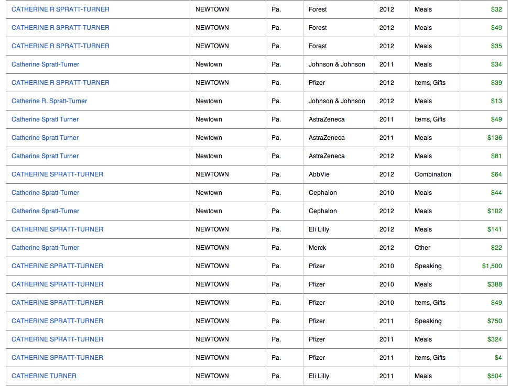The image size is (510, 386).
Task: Open Catherine Spratt Turner link for AstraZeneca $136
Action: point(45,137)
